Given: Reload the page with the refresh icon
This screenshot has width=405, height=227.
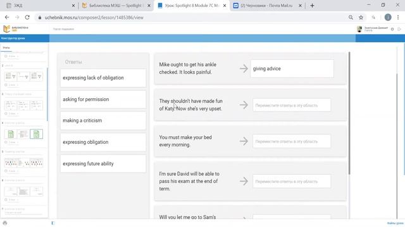Looking at the screenshot, I should click(27, 17).
